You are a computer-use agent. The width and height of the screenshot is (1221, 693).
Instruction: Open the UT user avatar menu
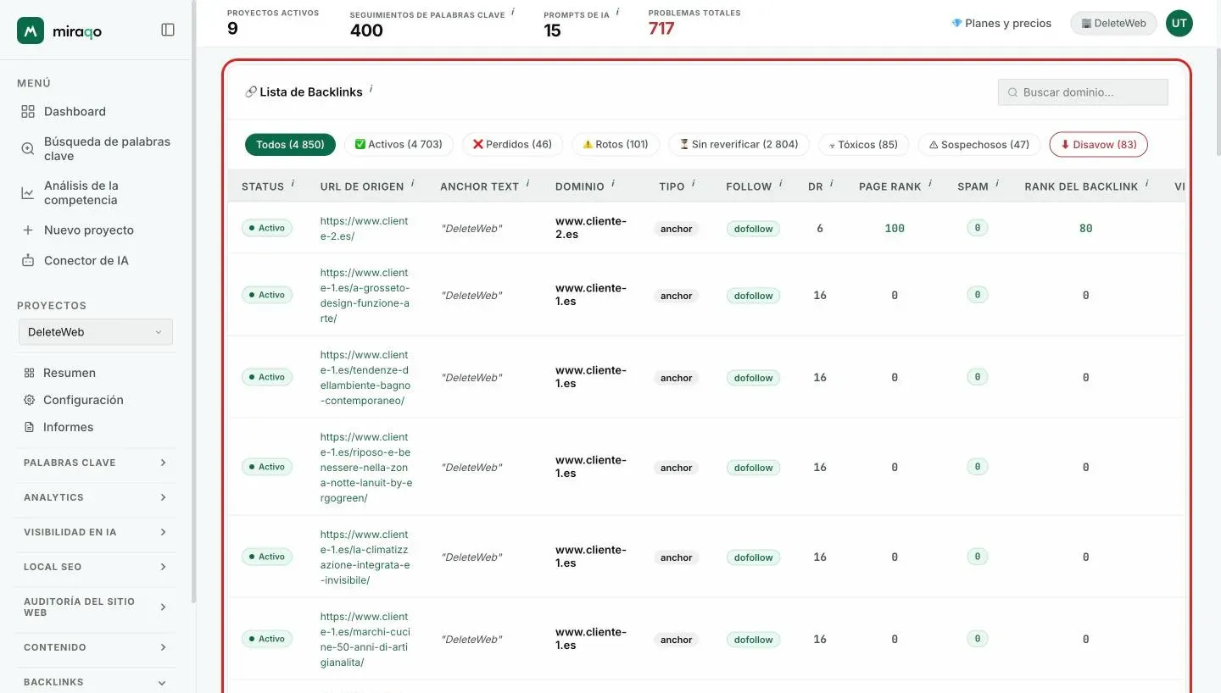tap(1179, 24)
